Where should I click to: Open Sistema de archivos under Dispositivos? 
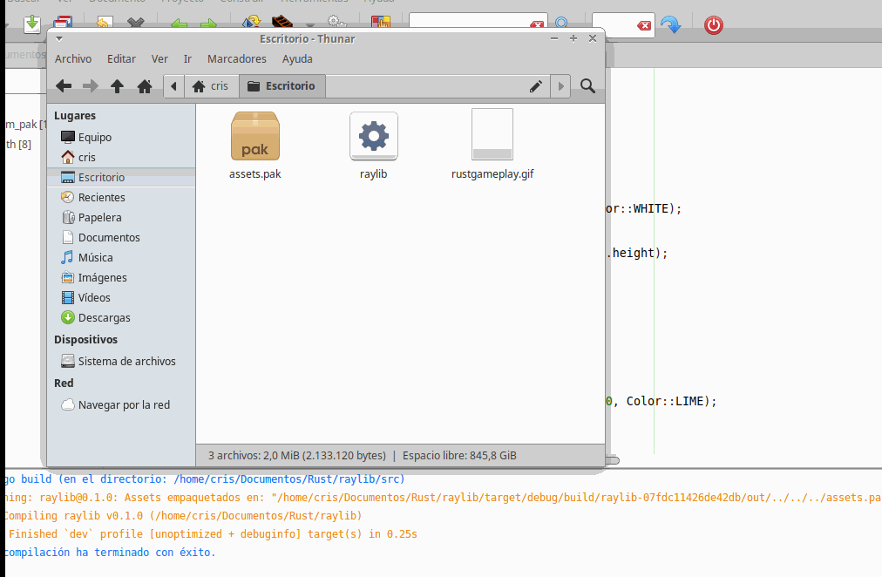(121, 361)
